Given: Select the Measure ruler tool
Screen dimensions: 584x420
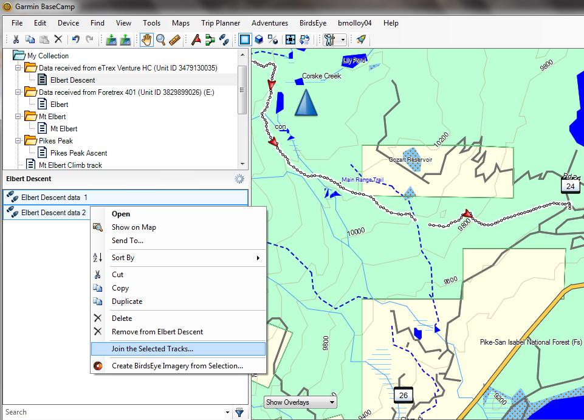Looking at the screenshot, I should point(174,40).
